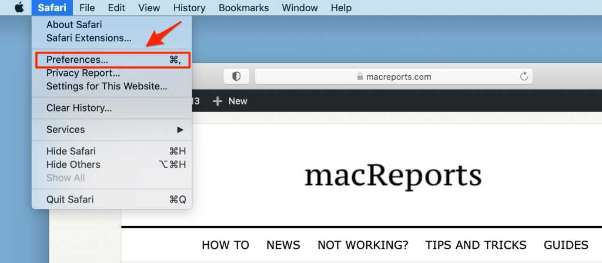Open the Apple menu
Image resolution: width=602 pixels, height=263 pixels.
tap(19, 8)
